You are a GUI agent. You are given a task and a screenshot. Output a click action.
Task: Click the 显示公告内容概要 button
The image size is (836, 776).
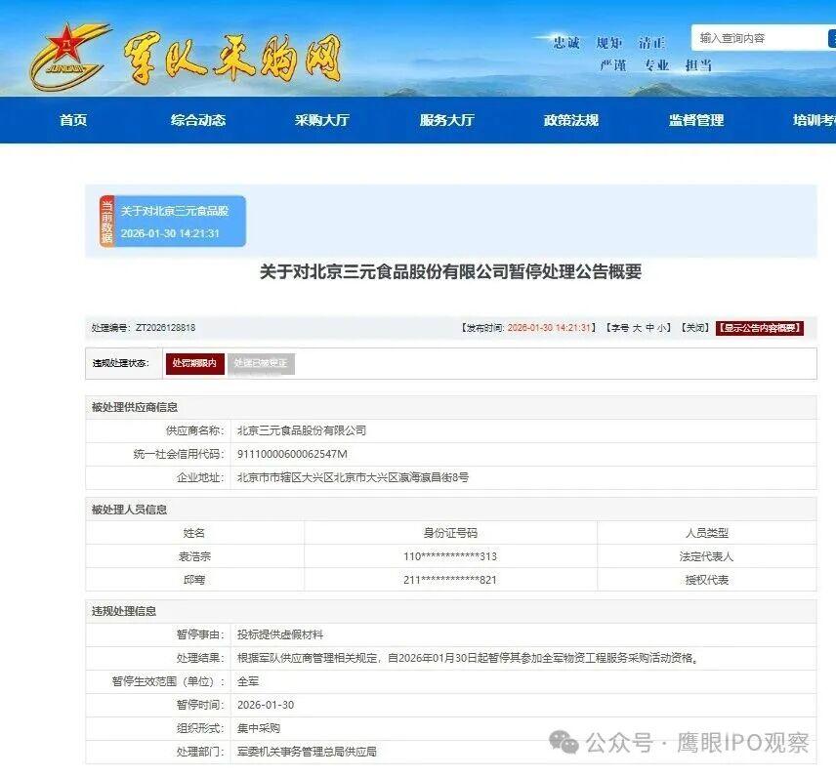pyautogui.click(x=760, y=328)
